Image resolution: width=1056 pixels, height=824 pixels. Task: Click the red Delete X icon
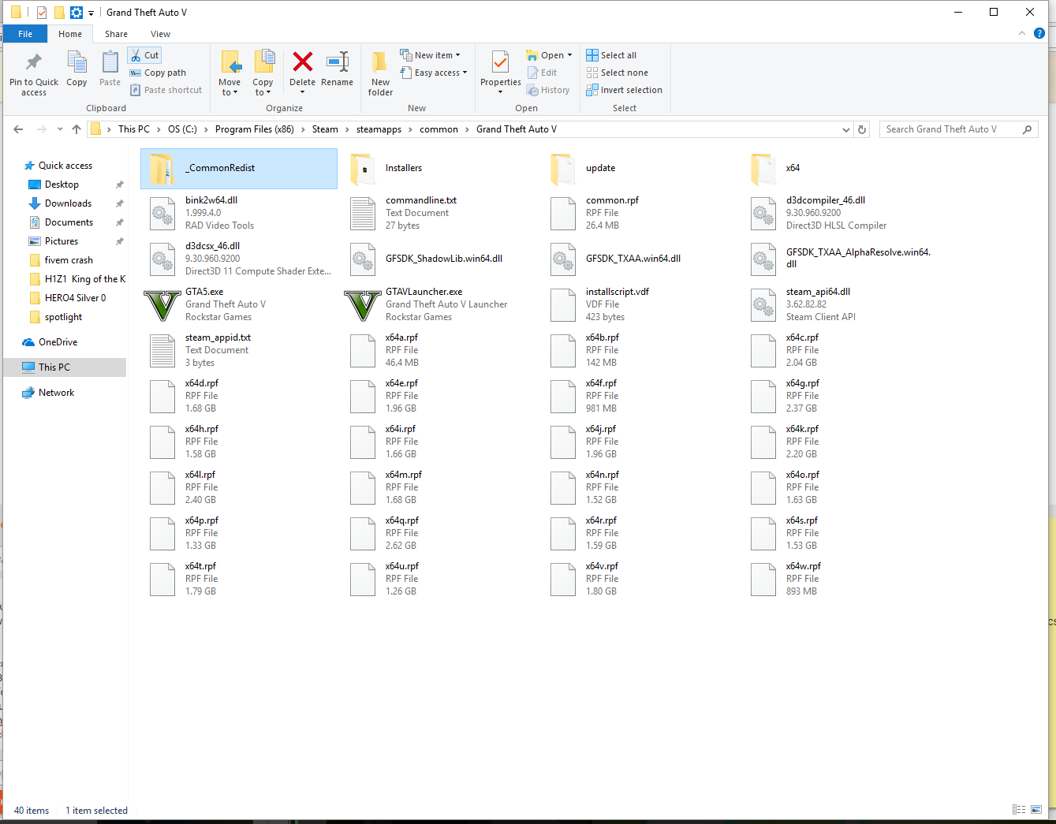302,62
